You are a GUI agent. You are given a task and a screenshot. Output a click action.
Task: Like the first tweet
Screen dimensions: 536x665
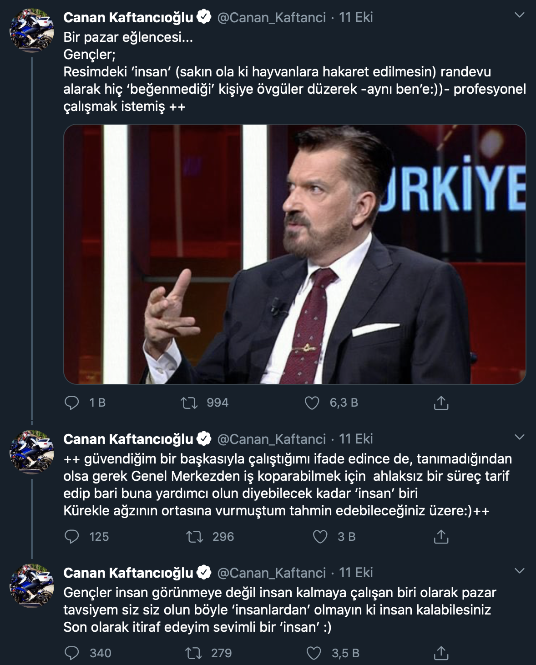(314, 402)
